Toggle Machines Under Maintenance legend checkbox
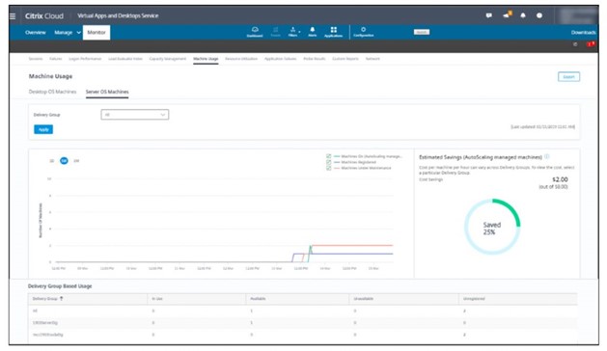The width and height of the screenshot is (607, 351). (x=328, y=168)
